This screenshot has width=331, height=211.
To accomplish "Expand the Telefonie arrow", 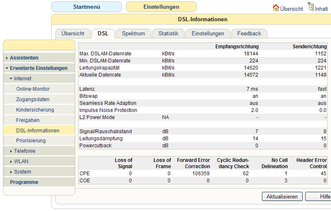I will coord(11,151).
